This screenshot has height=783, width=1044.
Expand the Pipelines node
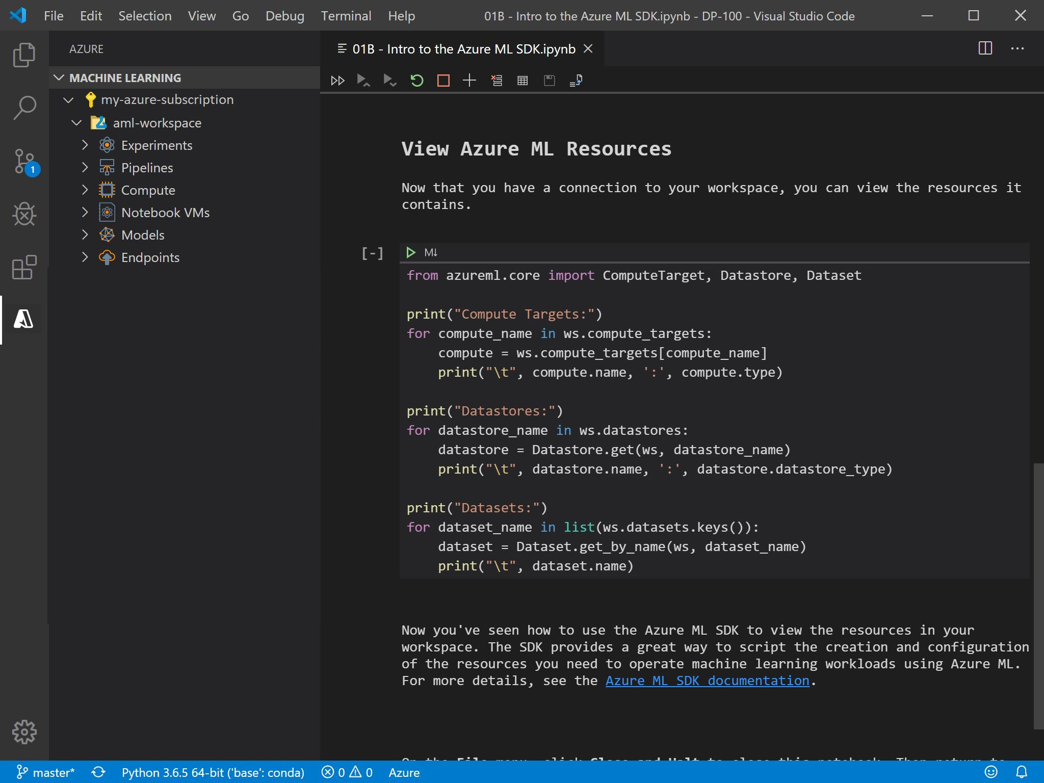click(85, 168)
